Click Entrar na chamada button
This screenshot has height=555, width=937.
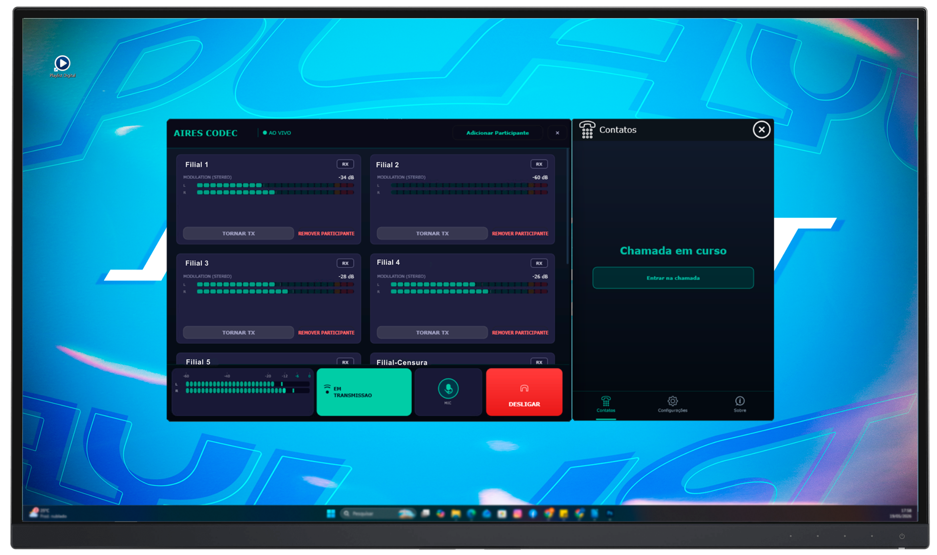point(673,278)
